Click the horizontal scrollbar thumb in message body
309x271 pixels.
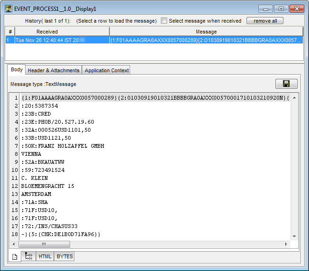[44, 244]
